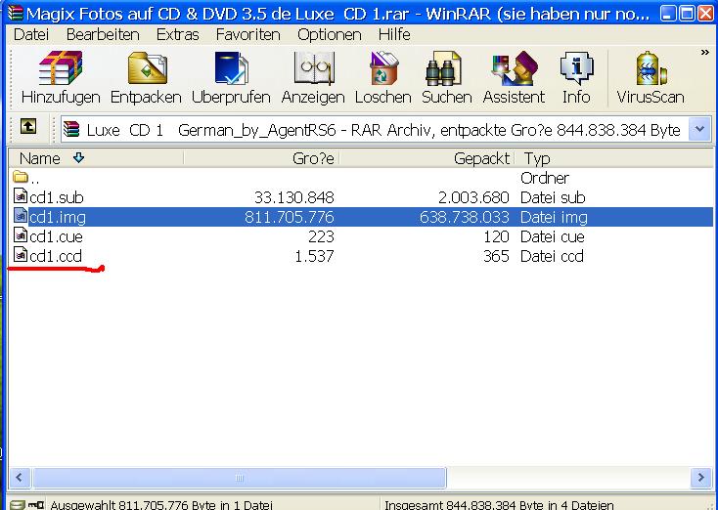Click the cd1.ccd file icon
This screenshot has height=510, width=718.
(x=21, y=254)
